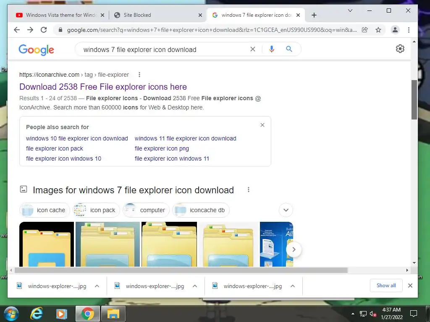Screen dimensions: 430x322
Task: Open file explorer icon pack suggestion
Action: coord(54,148)
